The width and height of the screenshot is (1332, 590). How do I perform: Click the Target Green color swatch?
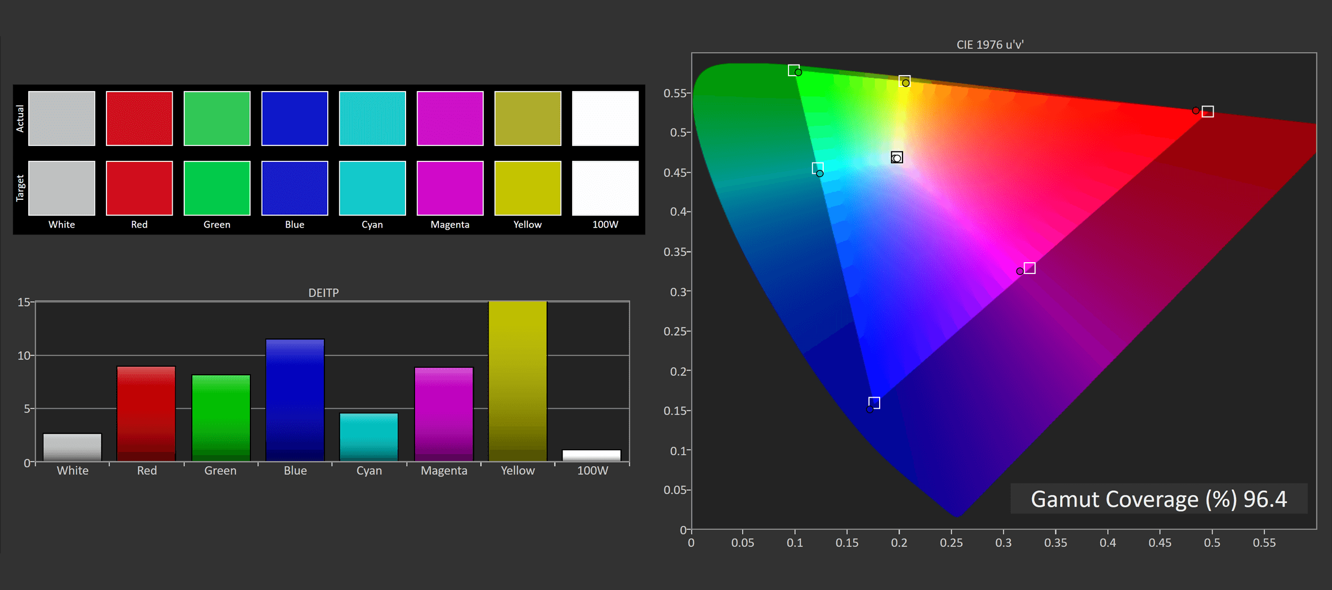(217, 188)
